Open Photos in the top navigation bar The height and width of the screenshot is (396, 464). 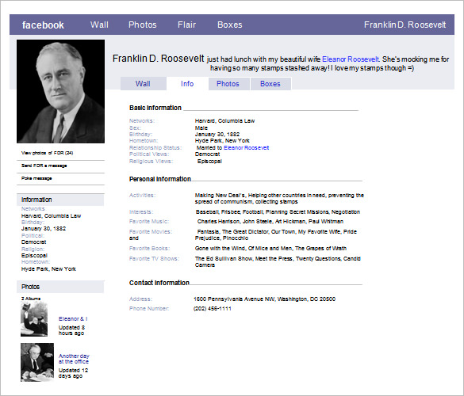[142, 25]
